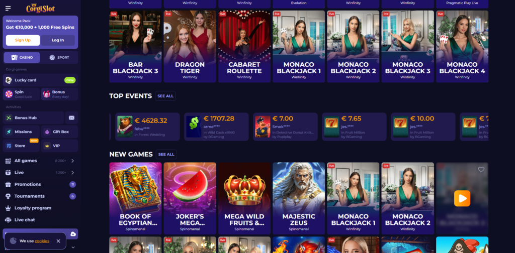Click the cloud download icon in the sidebar
515x253 pixels.
pyautogui.click(x=73, y=234)
